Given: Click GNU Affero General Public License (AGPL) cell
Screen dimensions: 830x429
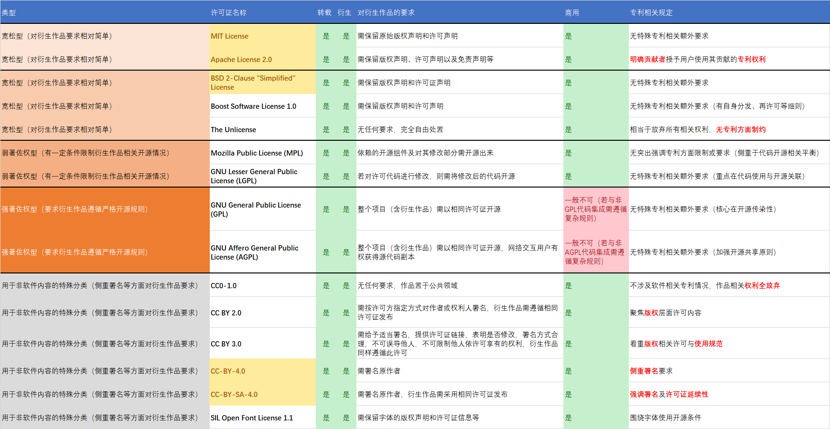Looking at the screenshot, I should (x=263, y=252).
